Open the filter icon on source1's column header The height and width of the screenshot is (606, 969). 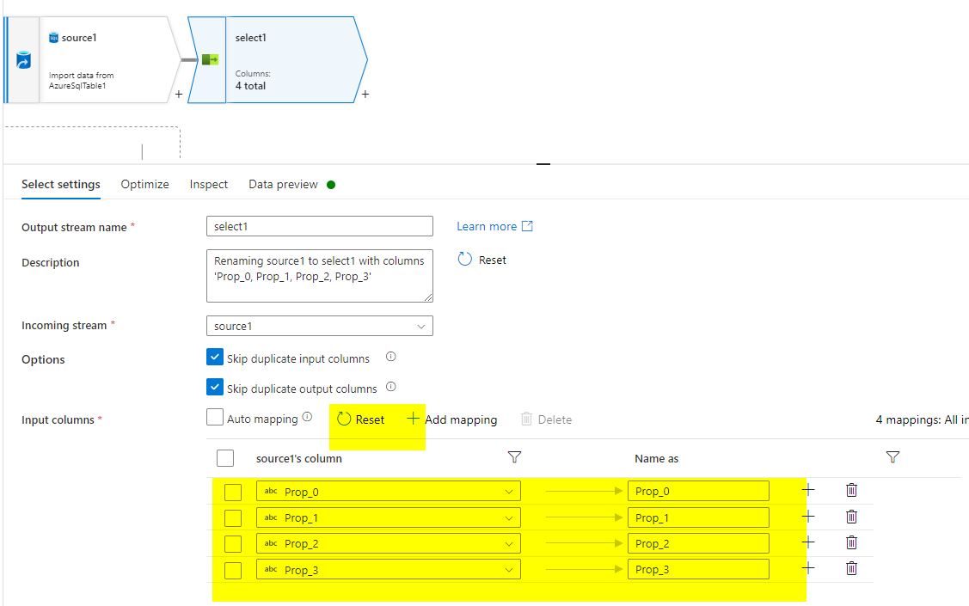(x=514, y=458)
